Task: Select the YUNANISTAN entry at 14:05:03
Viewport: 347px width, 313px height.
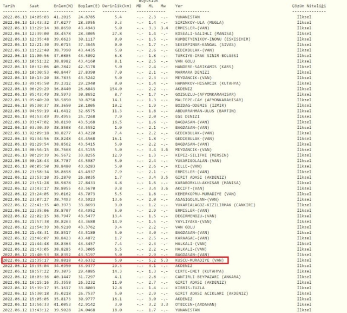Action: tap(187, 18)
